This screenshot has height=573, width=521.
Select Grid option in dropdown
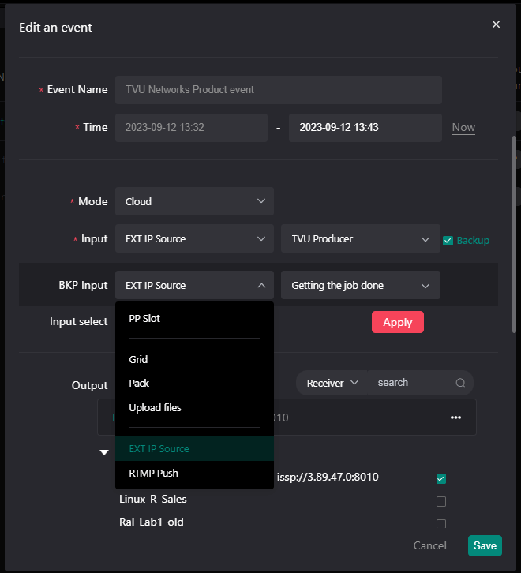[x=194, y=360]
